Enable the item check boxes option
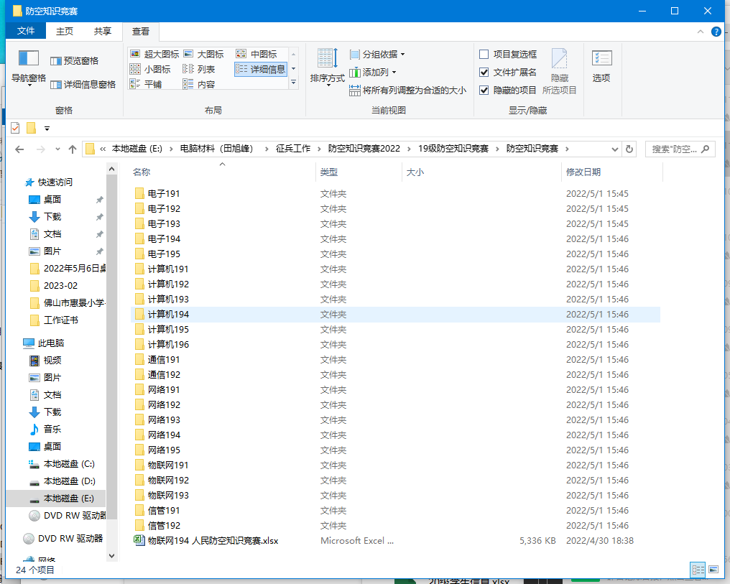This screenshot has height=584, width=730. pyautogui.click(x=484, y=54)
